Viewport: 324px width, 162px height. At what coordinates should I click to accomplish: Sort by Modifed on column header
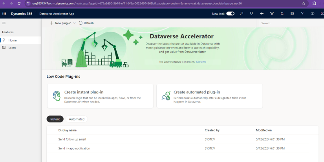point(264,130)
